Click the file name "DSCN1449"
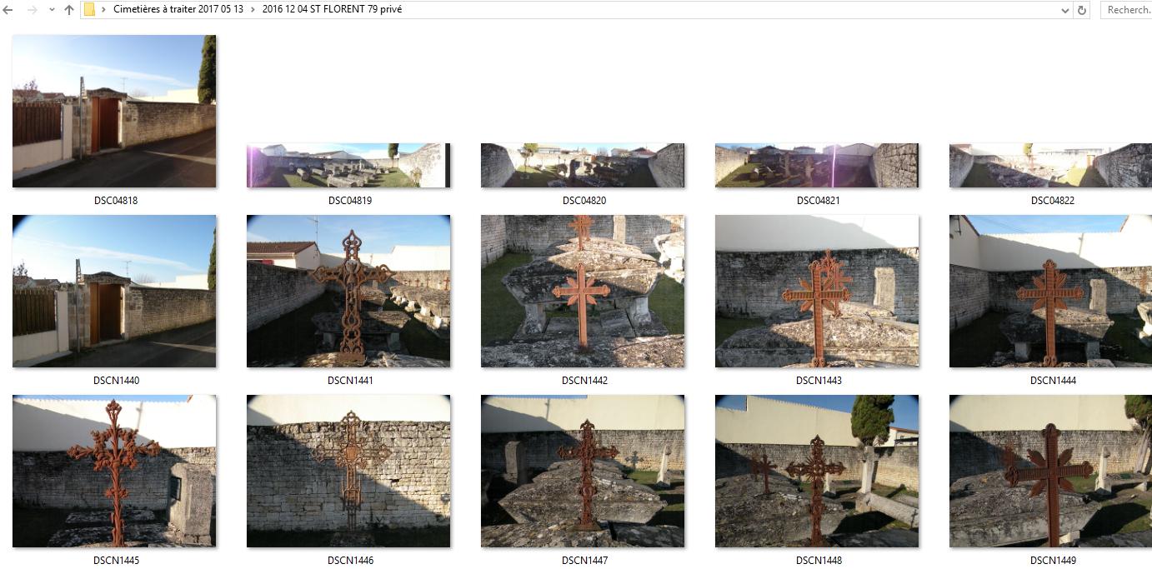 (x=1053, y=561)
